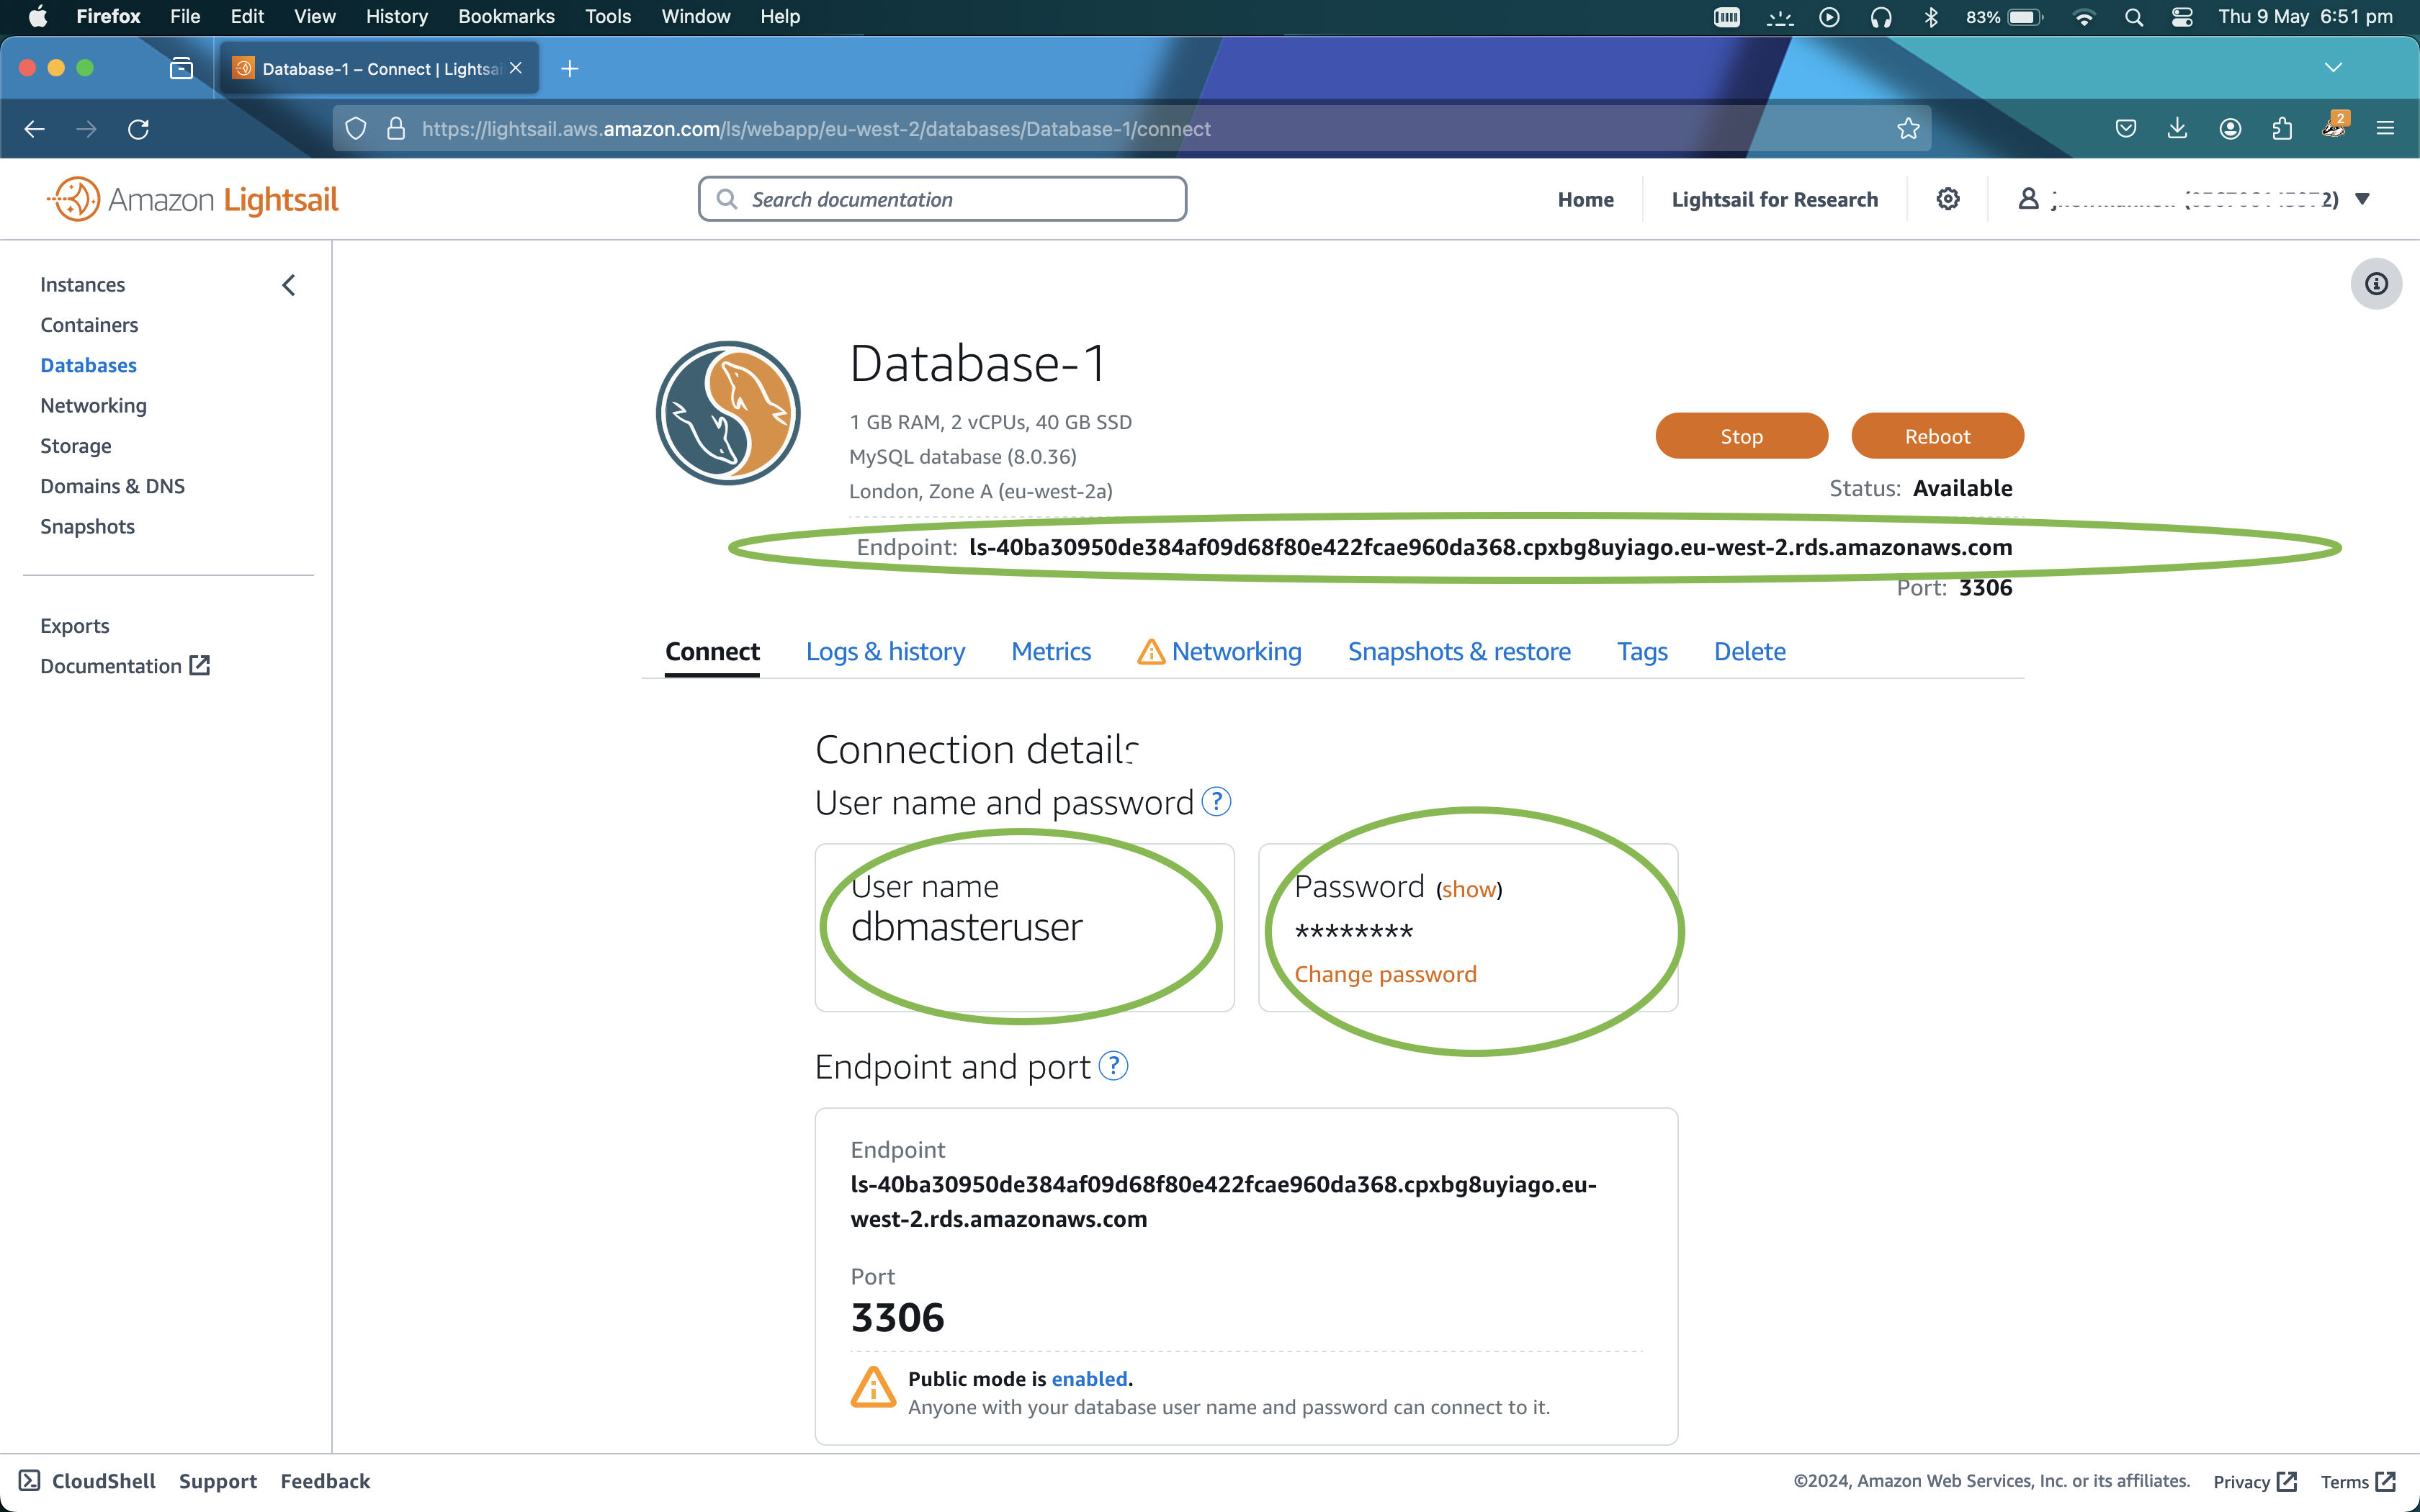The height and width of the screenshot is (1512, 2420).
Task: Click the Amazon Lightsail logo
Action: [193, 199]
